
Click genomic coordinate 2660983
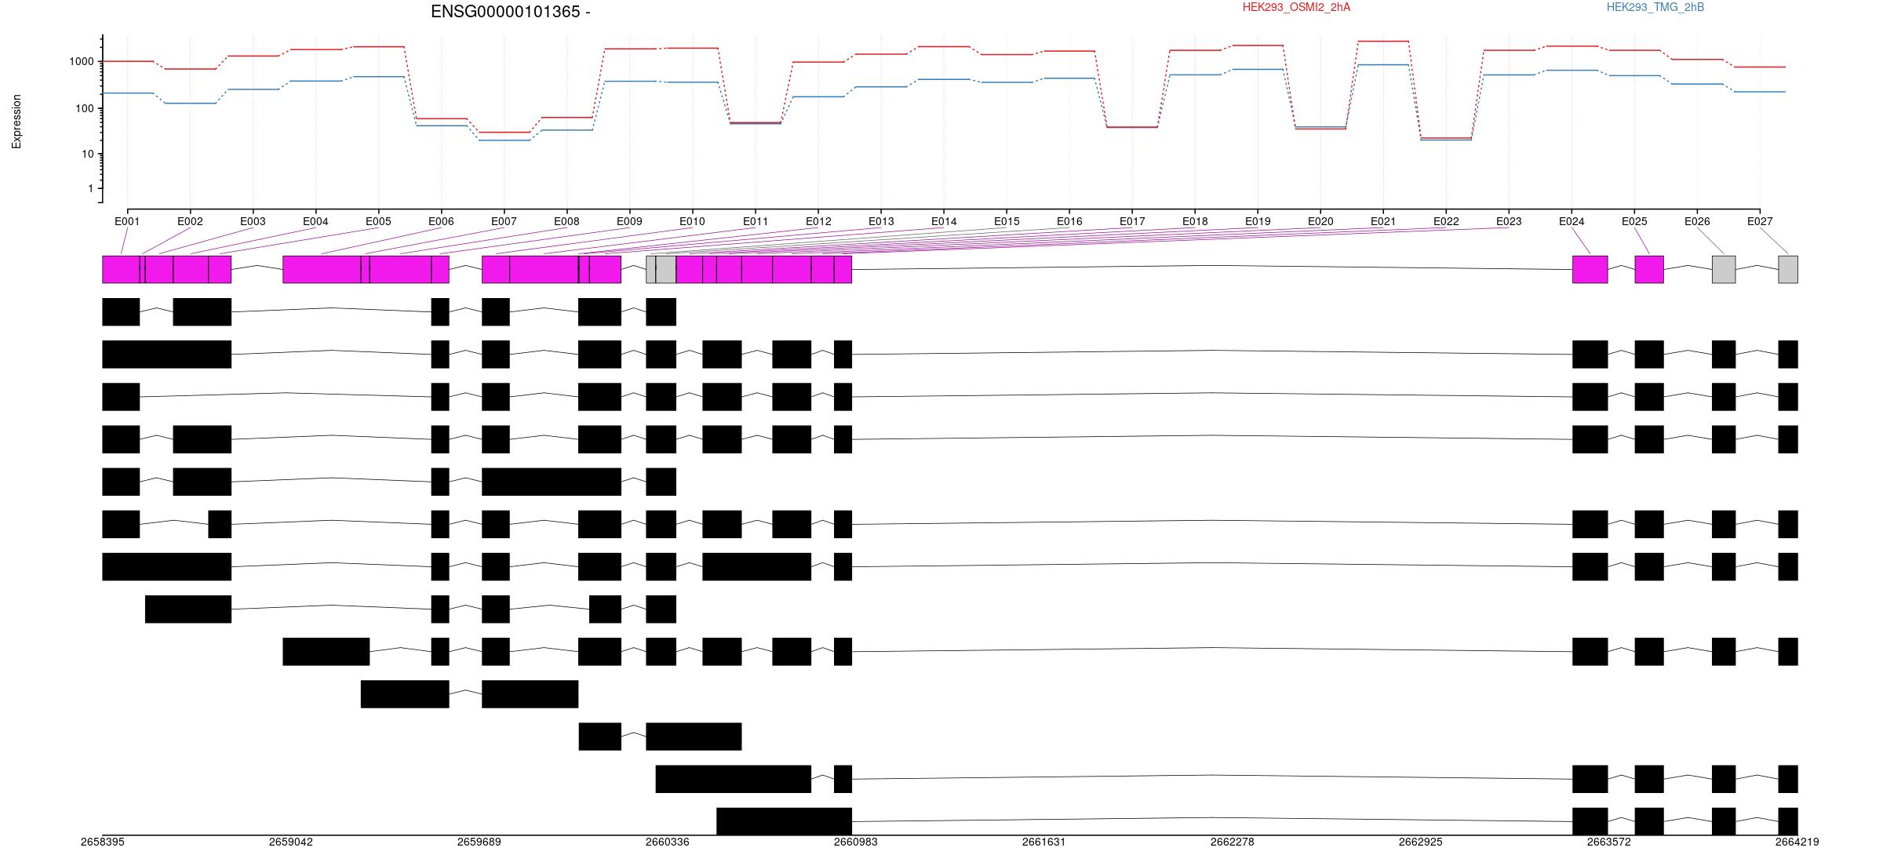(x=855, y=842)
